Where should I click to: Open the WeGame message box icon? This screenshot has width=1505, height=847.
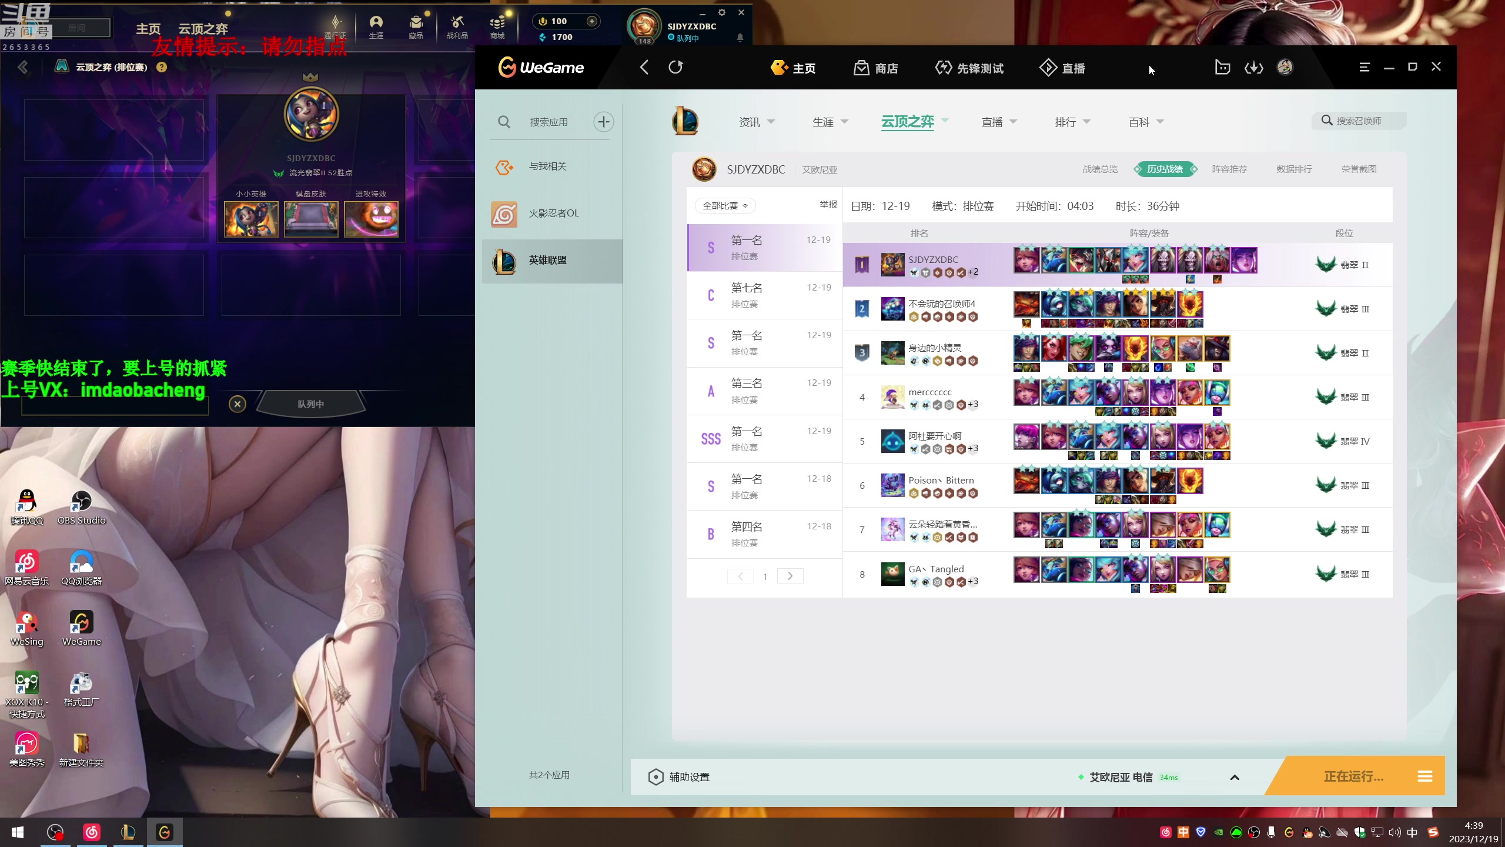tap(1222, 68)
